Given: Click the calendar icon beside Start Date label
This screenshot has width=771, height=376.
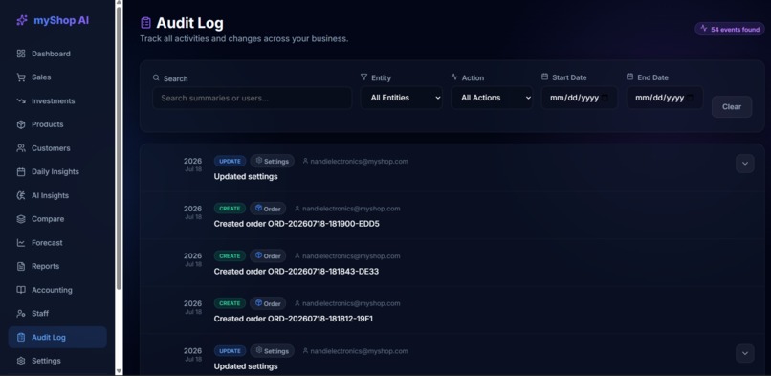Looking at the screenshot, I should pyautogui.click(x=545, y=77).
